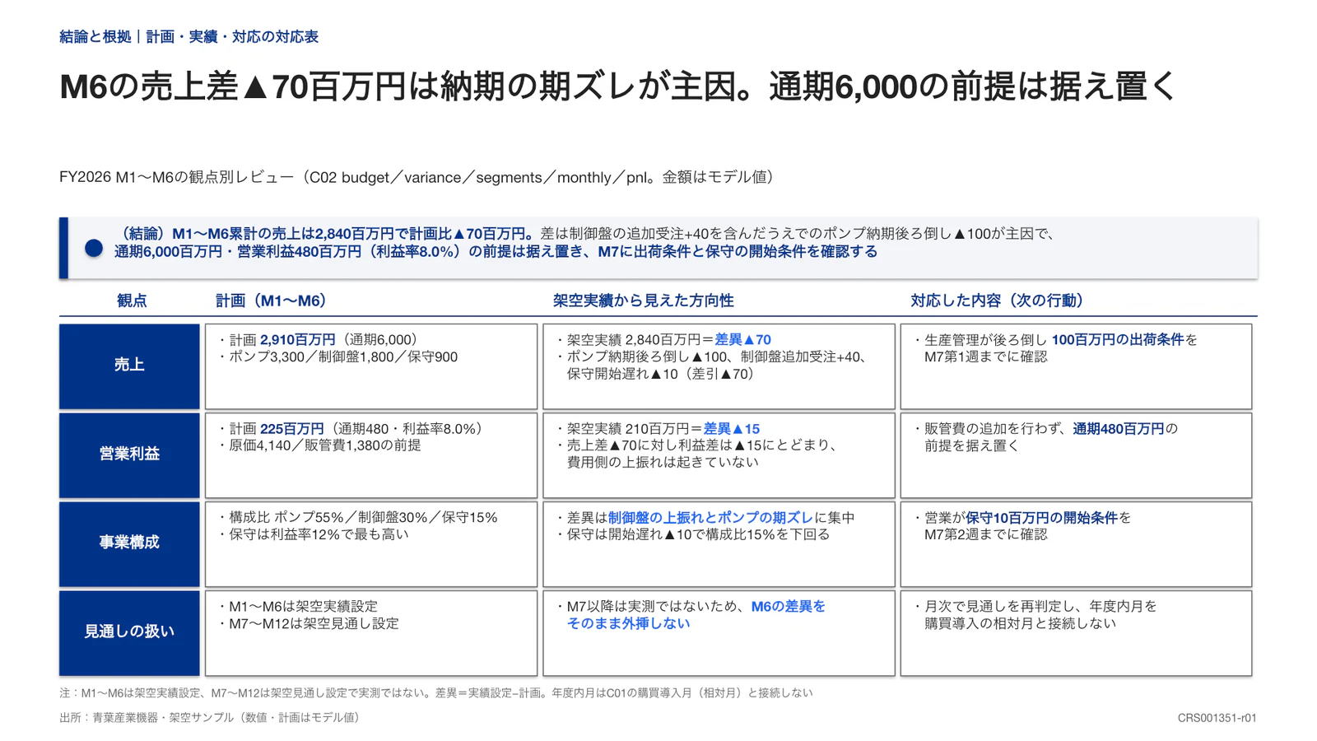The image size is (1317, 741).
Task: Click the headline starting with M6の売上差▲70百万円
Action: coord(618,86)
